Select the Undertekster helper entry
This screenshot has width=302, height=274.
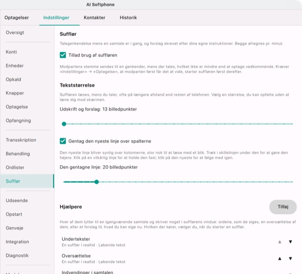coord(168,241)
